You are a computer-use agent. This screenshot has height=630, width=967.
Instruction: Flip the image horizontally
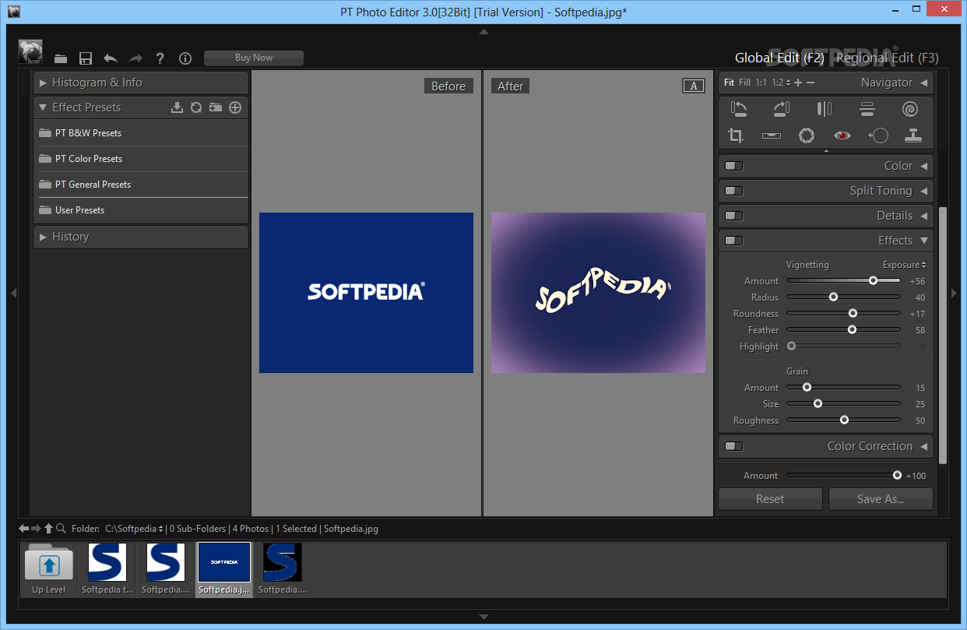point(825,110)
